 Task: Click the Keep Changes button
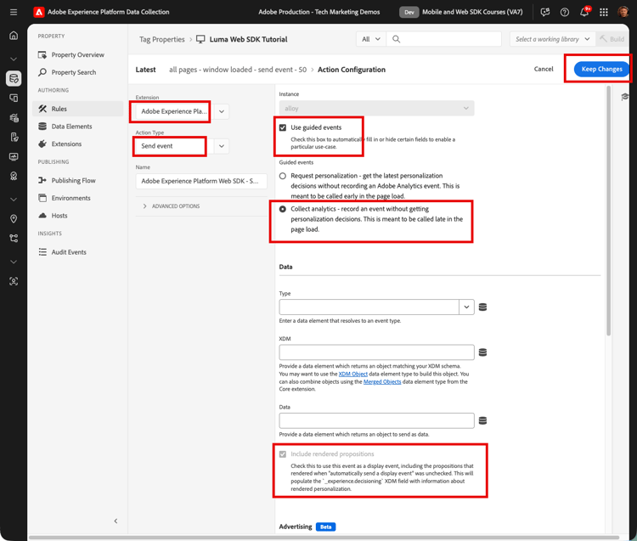[601, 69]
